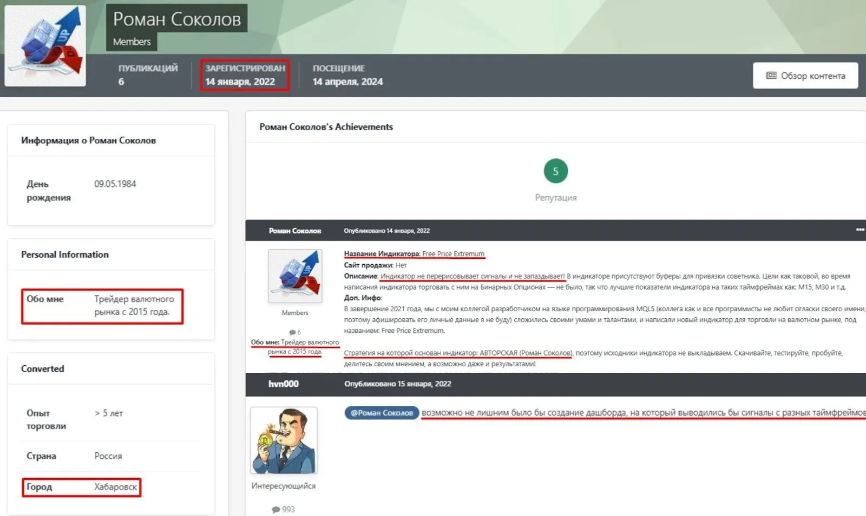This screenshot has height=516, width=866.
Task: Click the large profile avatar image
Action: [45, 46]
